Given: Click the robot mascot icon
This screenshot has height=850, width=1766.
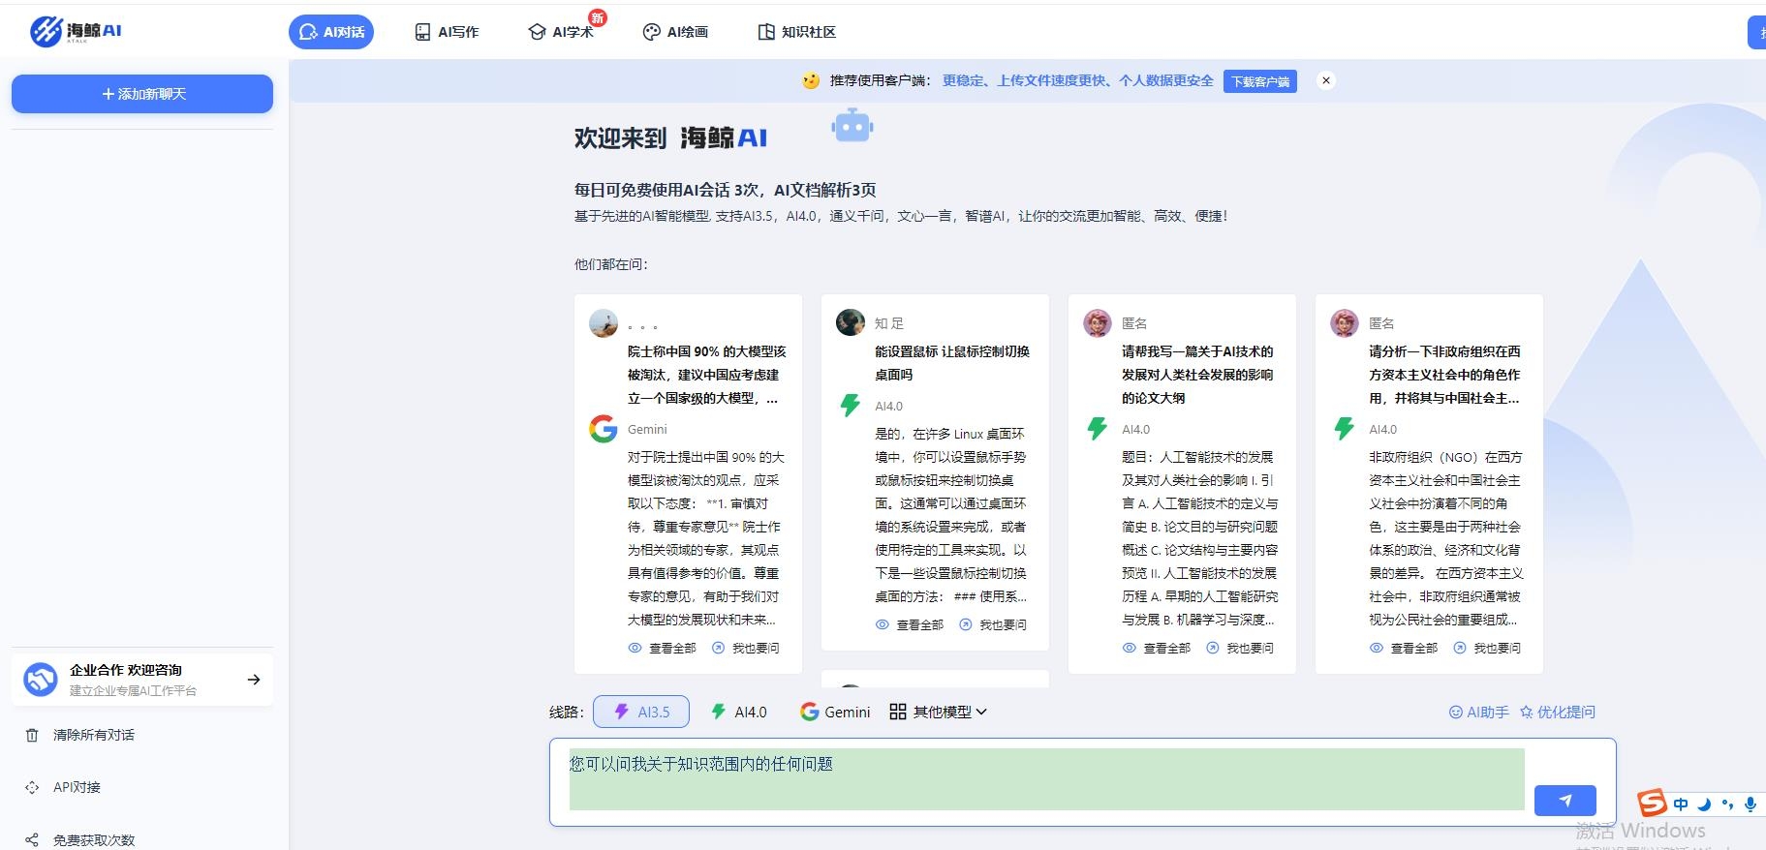Looking at the screenshot, I should [852, 126].
